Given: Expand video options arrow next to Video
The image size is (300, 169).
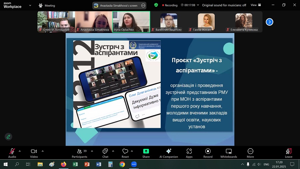Looking at the screenshot, I should click(43, 151).
